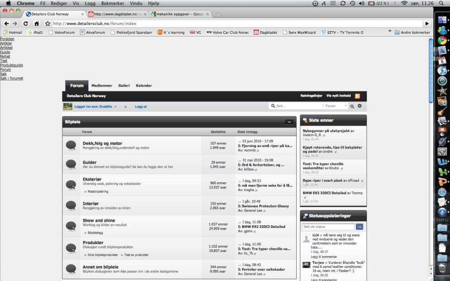Click the 'Logg ut' link

(141, 107)
